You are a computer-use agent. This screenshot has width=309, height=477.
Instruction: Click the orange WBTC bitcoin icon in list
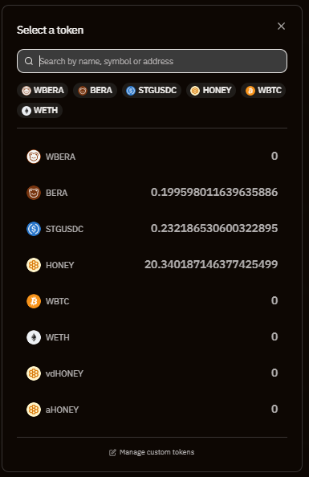click(x=34, y=301)
